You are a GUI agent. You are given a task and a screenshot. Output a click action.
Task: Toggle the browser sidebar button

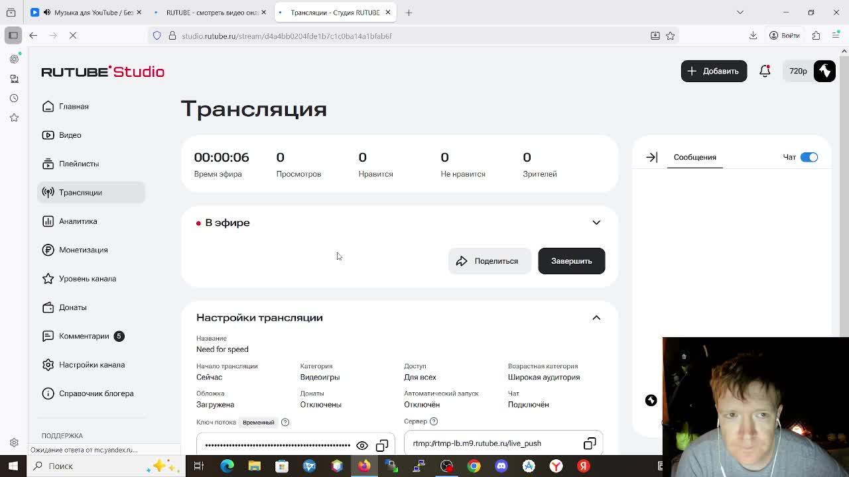(13, 36)
